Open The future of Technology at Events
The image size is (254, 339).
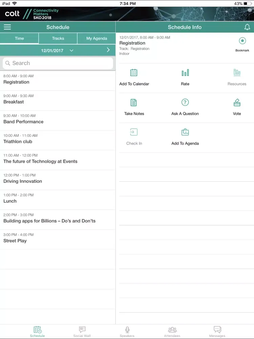(58, 160)
